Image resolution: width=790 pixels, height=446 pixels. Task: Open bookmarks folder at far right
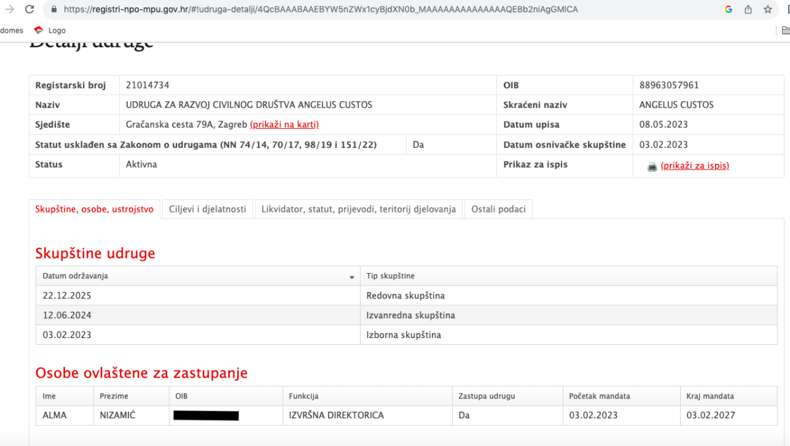pyautogui.click(x=785, y=30)
